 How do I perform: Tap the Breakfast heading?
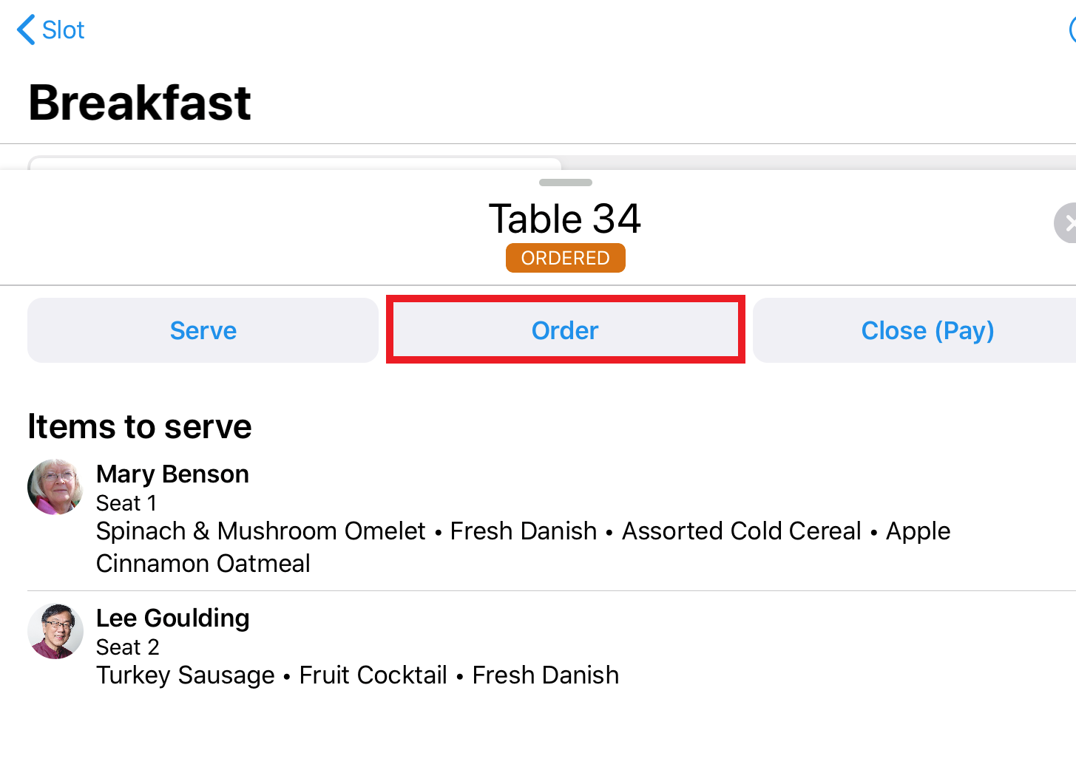point(140,102)
